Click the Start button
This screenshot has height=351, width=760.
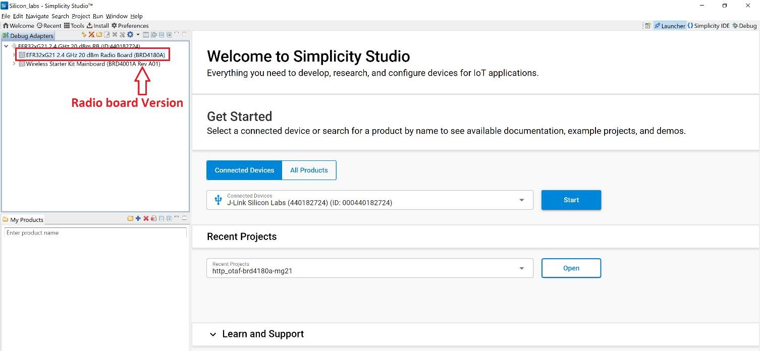pyautogui.click(x=571, y=200)
